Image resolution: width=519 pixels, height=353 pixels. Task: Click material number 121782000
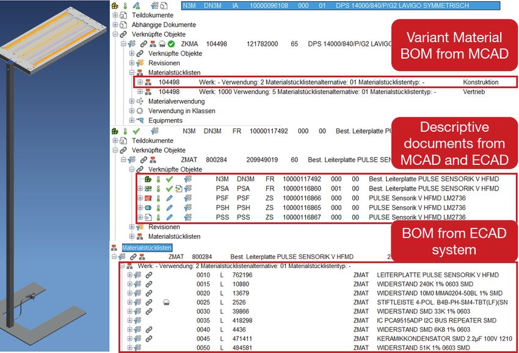[262, 44]
